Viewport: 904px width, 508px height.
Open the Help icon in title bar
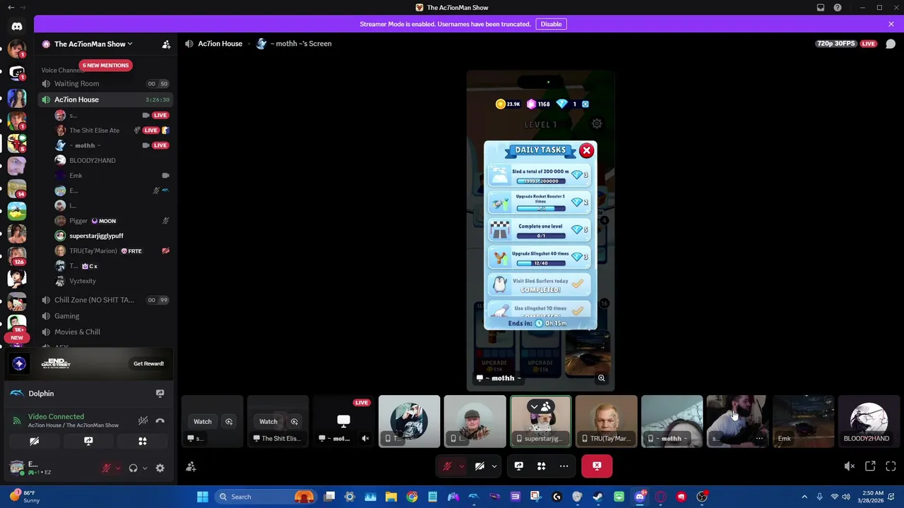838,8
